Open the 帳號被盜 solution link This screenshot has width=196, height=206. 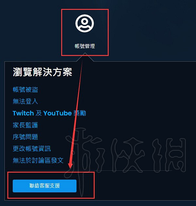pyautogui.click(x=25, y=89)
